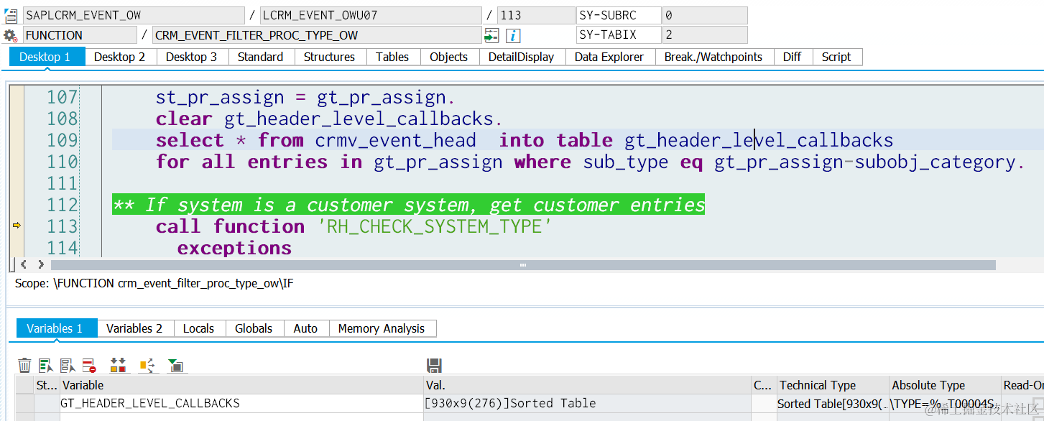Click the icon with two downward arrows
This screenshot has width=1044, height=421.
(x=119, y=366)
